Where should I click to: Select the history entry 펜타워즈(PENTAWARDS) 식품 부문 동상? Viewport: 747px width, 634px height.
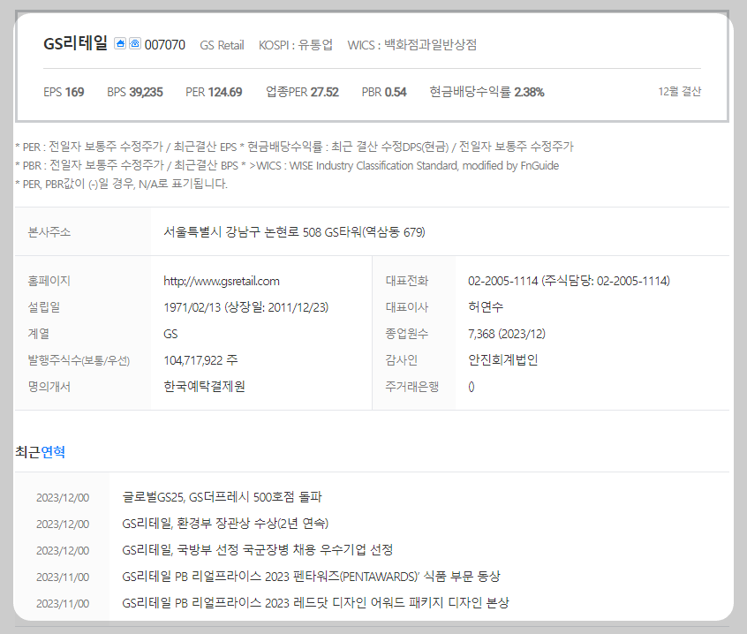(312, 577)
